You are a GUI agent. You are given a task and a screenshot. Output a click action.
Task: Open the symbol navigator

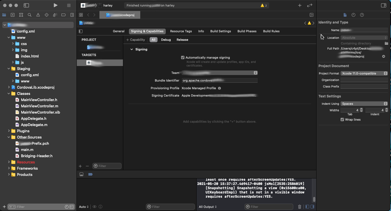(x=21, y=15)
